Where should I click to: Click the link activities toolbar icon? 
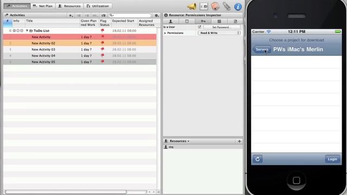[95, 15]
